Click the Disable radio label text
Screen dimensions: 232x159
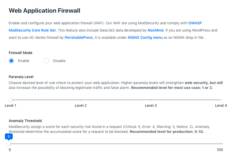point(59,61)
